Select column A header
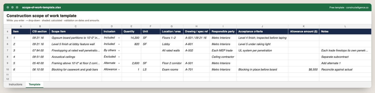Image resolution: width=375 pixels, height=93 pixels. tap(21, 26)
